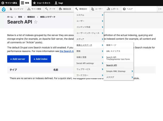Click the Drupal drop logo icon
Viewport: 163px width, 121px height.
pos(4,9)
